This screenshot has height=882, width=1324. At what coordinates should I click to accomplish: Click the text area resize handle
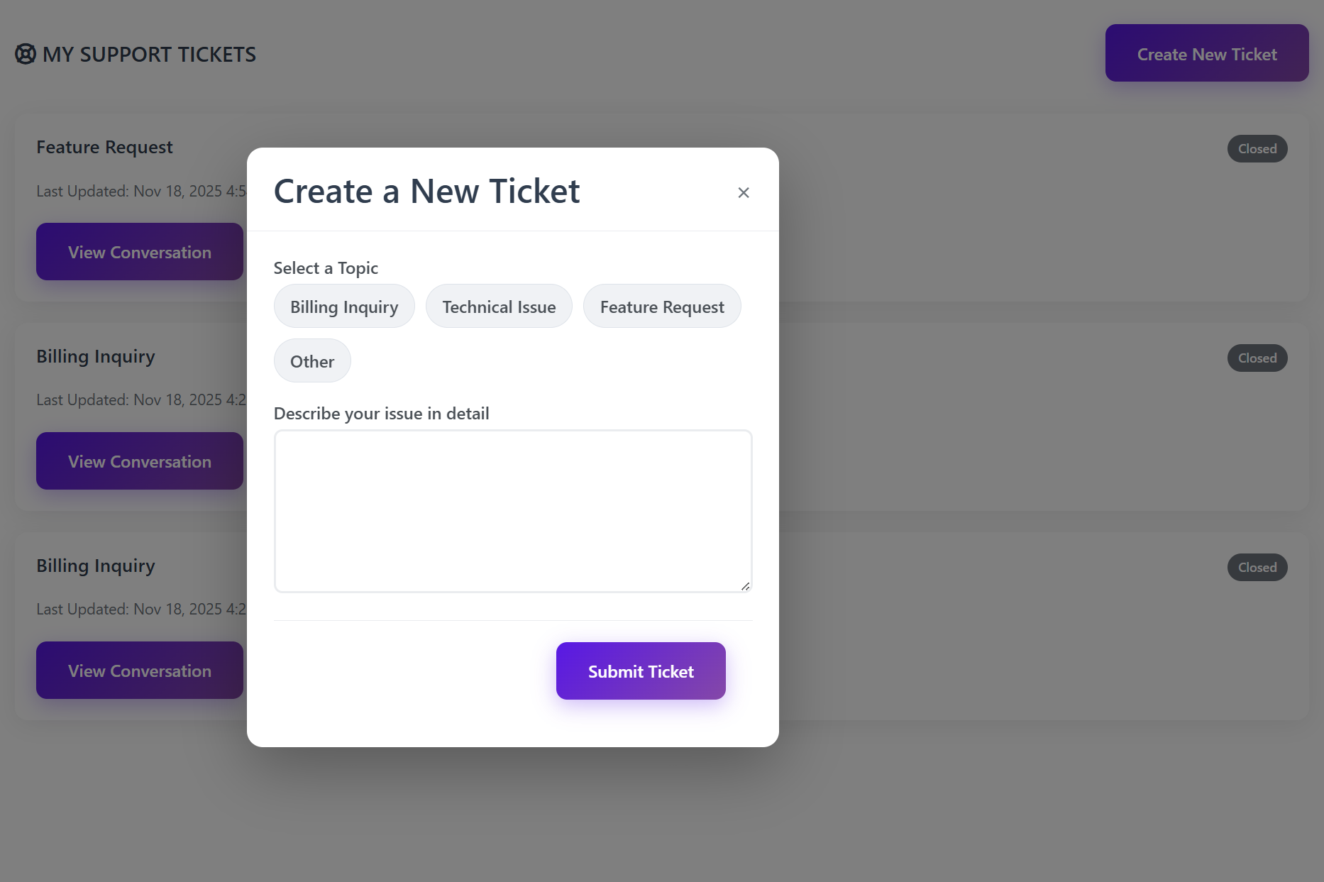point(745,586)
